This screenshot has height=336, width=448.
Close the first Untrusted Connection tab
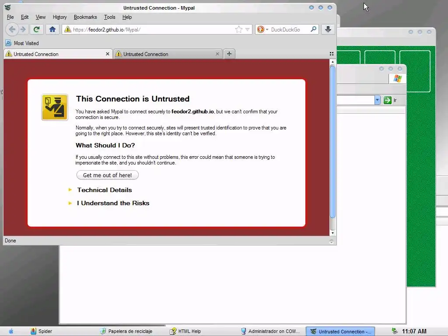click(x=108, y=54)
